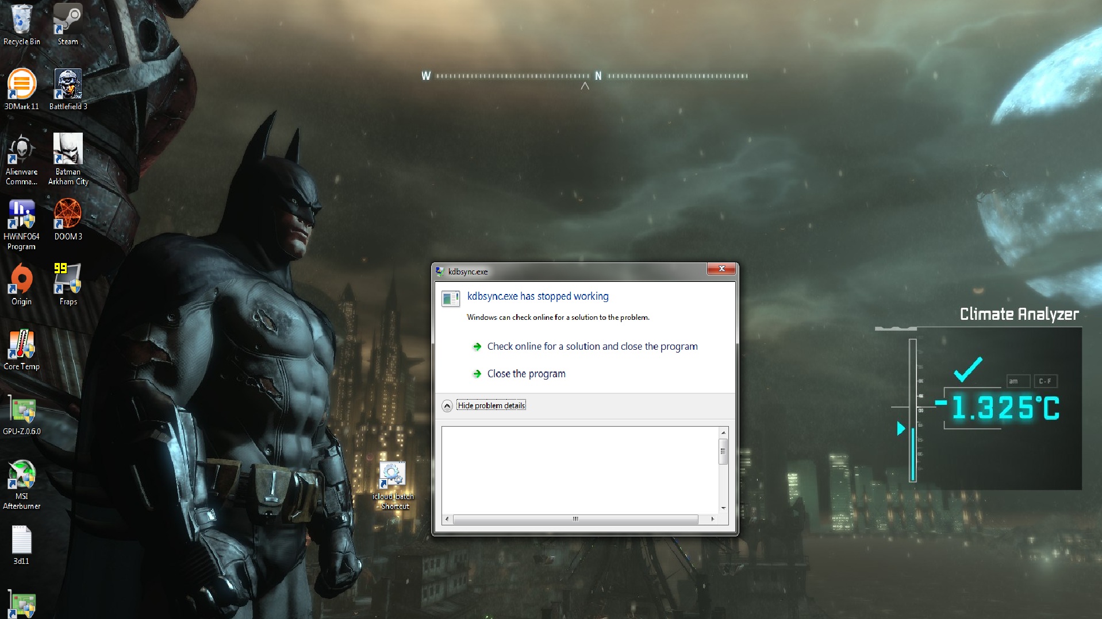The width and height of the screenshot is (1102, 619).
Task: Click the W marker on the compass widget
Action: tap(426, 76)
